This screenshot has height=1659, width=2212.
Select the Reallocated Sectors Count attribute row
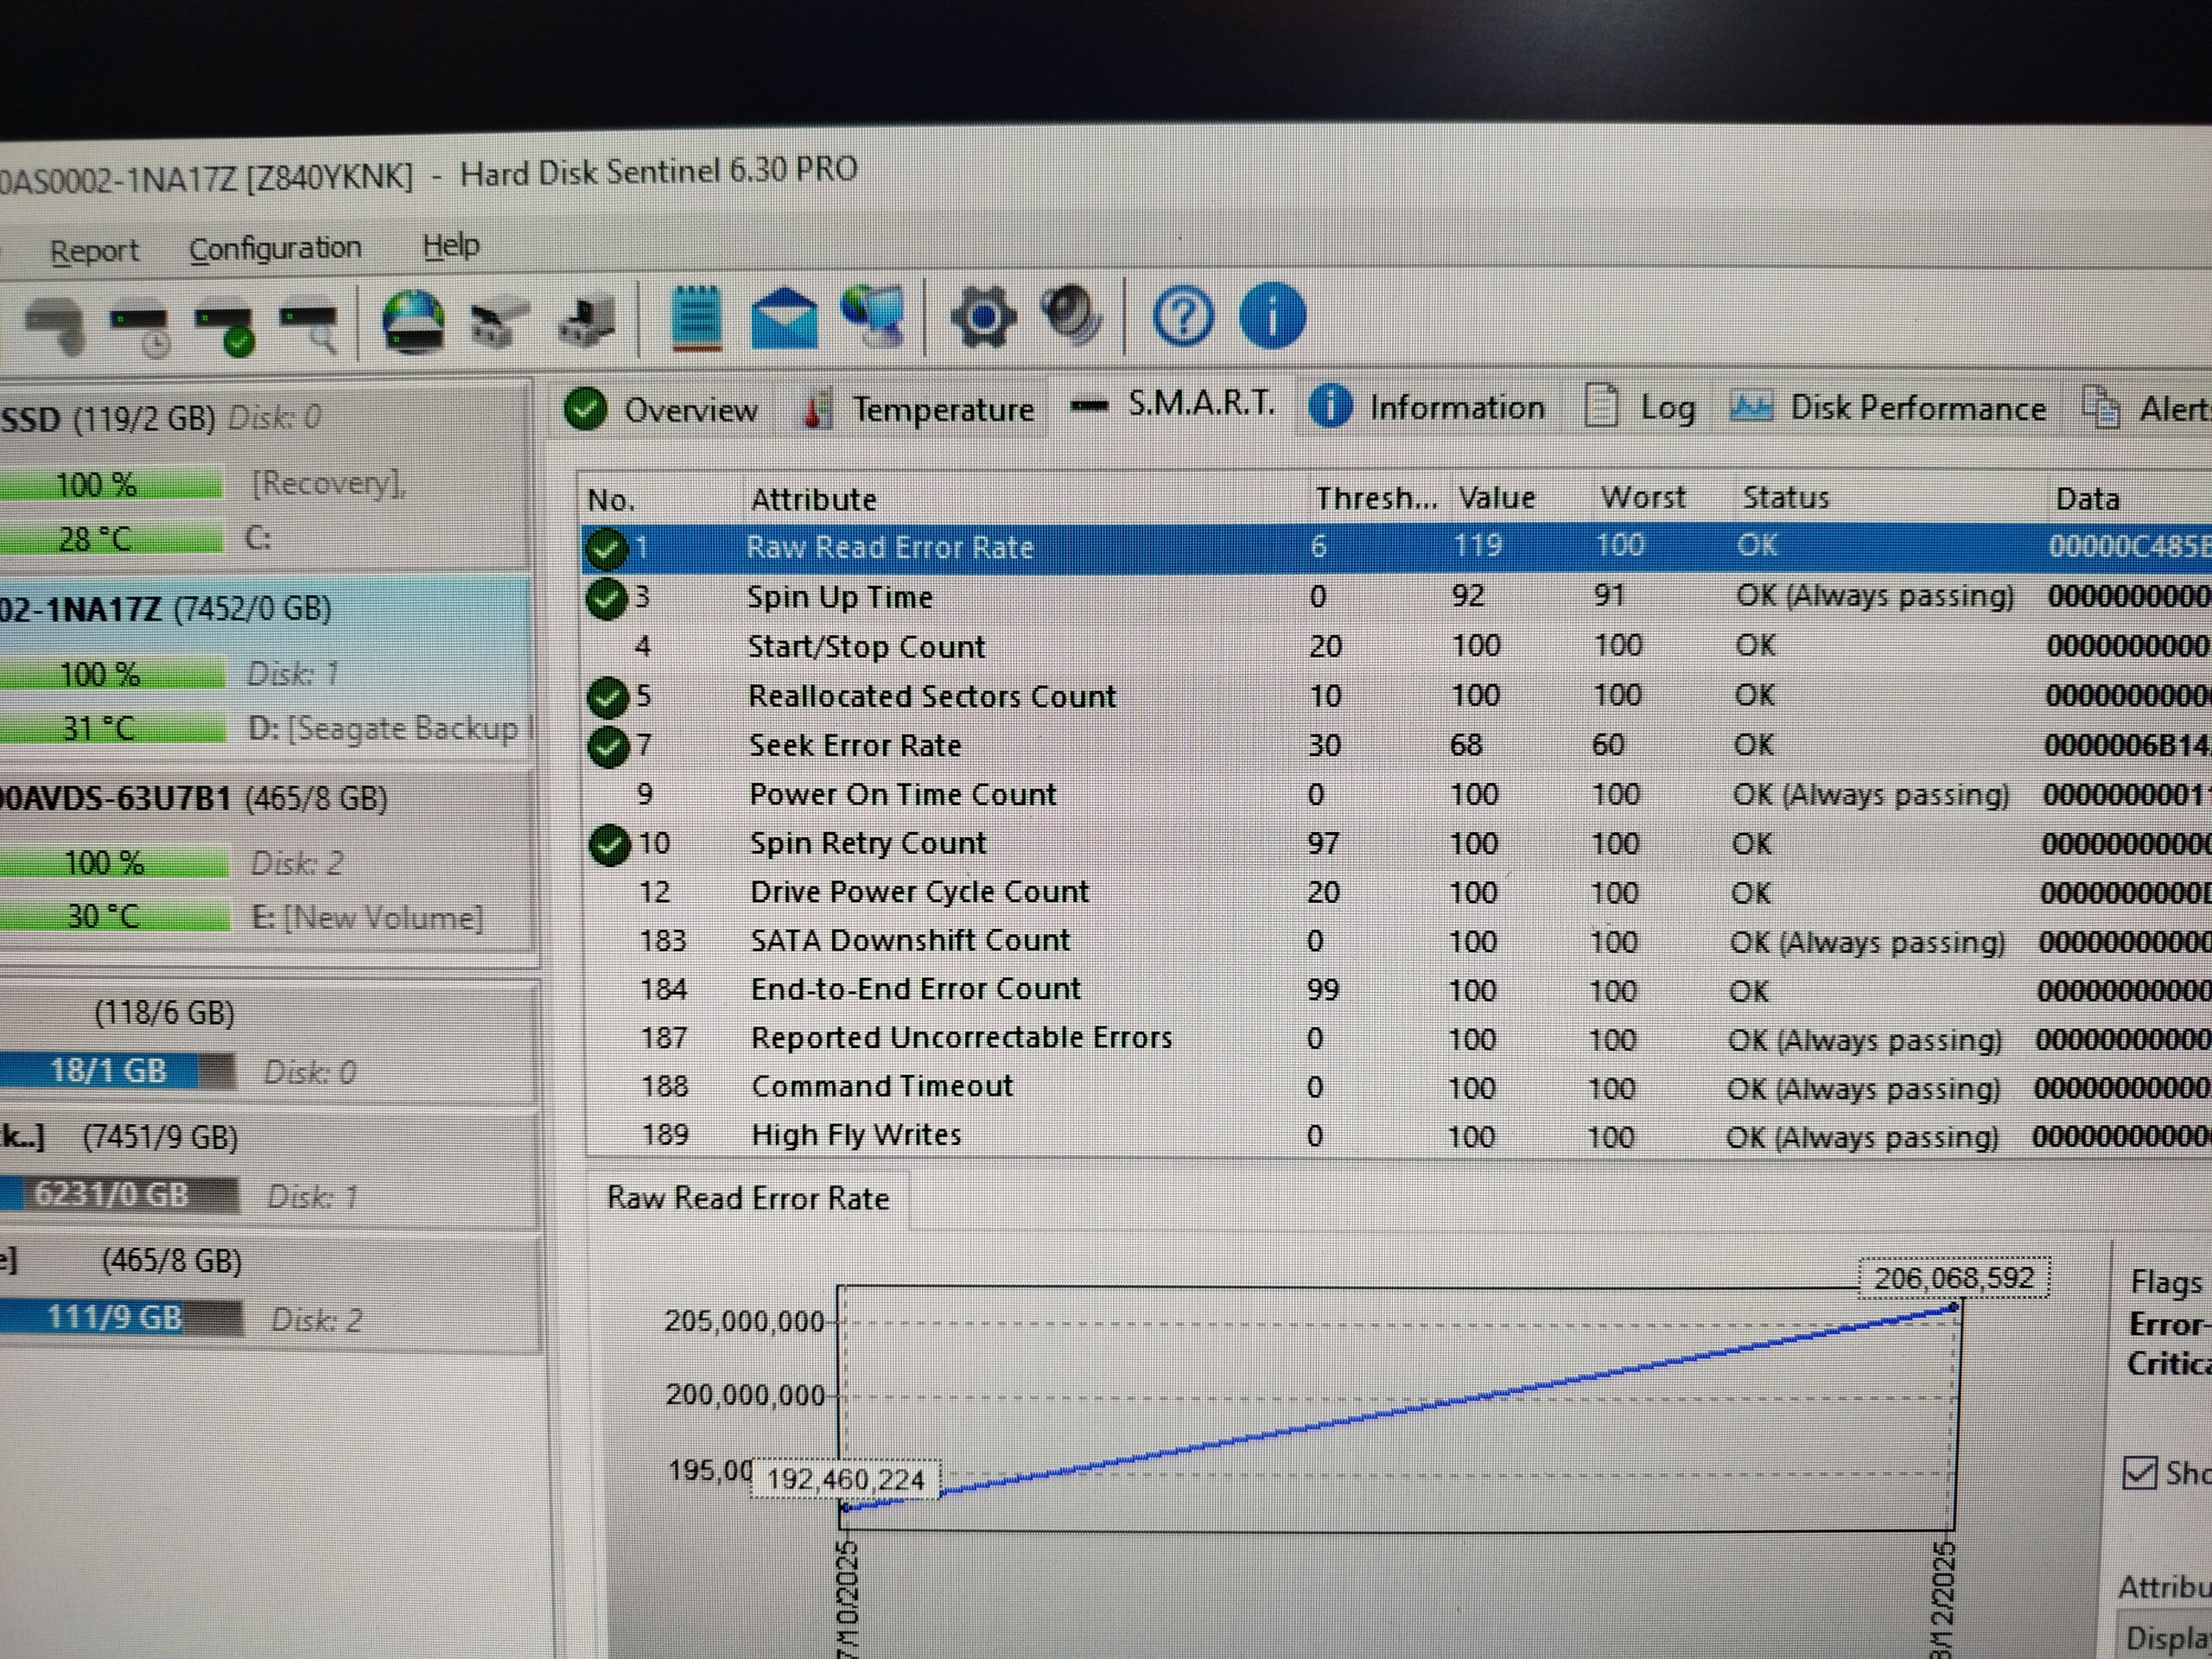pyautogui.click(x=931, y=696)
